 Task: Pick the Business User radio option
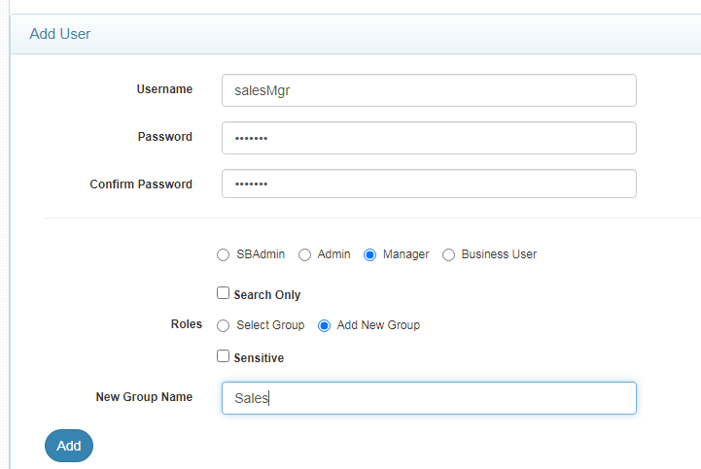(449, 255)
